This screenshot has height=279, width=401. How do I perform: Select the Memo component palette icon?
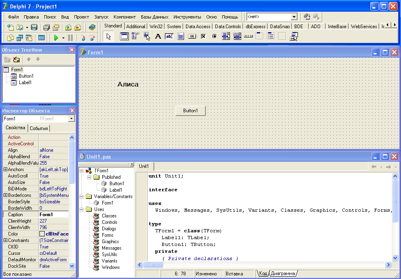pyautogui.click(x=180, y=37)
